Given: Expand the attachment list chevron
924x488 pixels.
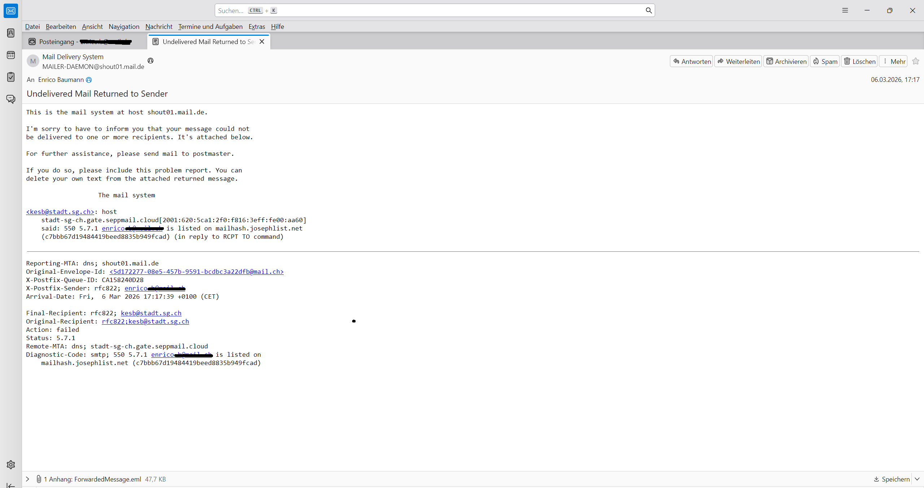Looking at the screenshot, I should coord(27,479).
